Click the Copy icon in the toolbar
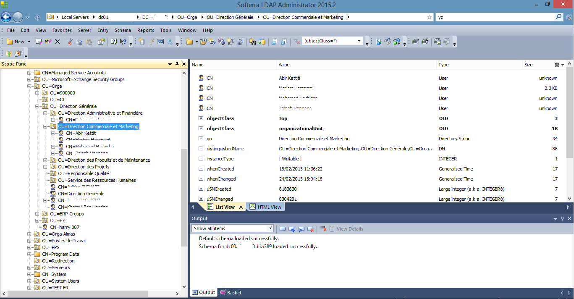Image resolution: width=574 pixels, height=299 pixels. click(79, 42)
